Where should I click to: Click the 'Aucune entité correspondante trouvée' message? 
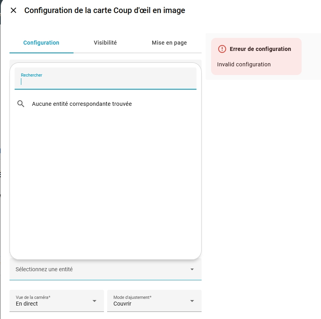(x=82, y=104)
